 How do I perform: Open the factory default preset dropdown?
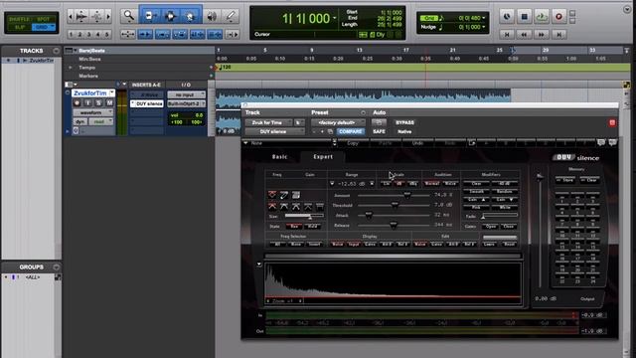coord(339,122)
